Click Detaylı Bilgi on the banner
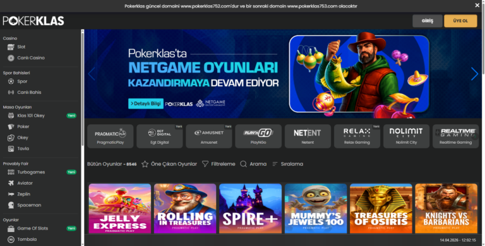Viewport: 485px width, 246px height. 146,103
